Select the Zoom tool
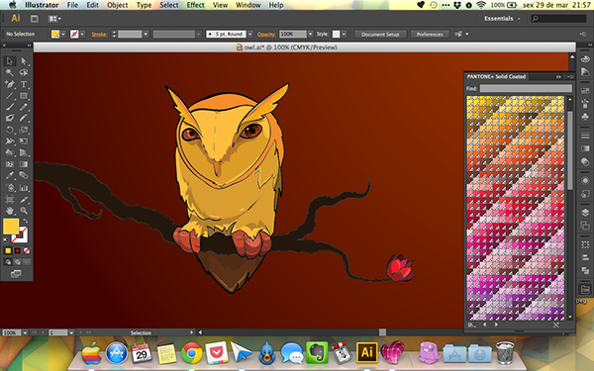This screenshot has height=371, width=594. pyautogui.click(x=24, y=211)
